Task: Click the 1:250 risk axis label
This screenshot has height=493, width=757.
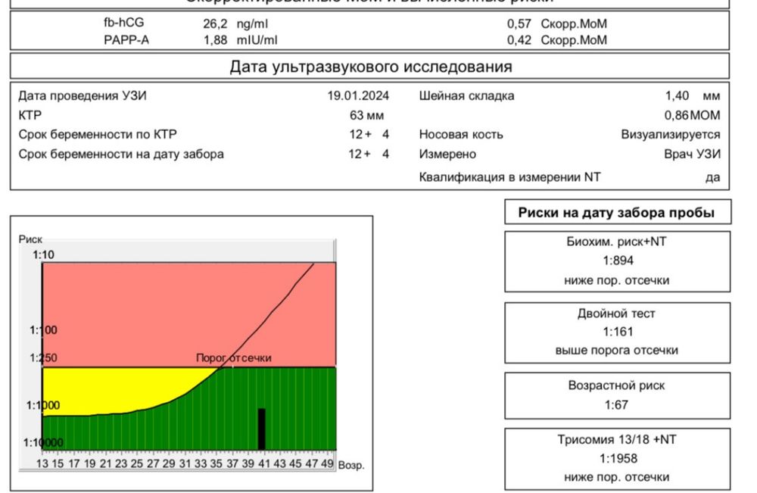Action: [43, 357]
